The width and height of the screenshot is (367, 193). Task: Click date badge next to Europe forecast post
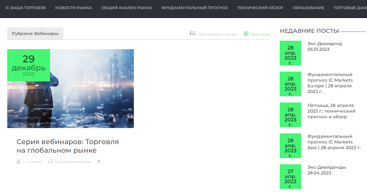coord(290,84)
